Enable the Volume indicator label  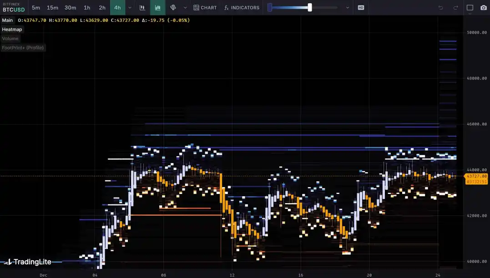[10, 39]
